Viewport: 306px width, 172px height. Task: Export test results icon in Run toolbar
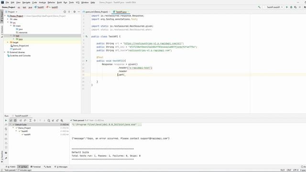click(57, 120)
